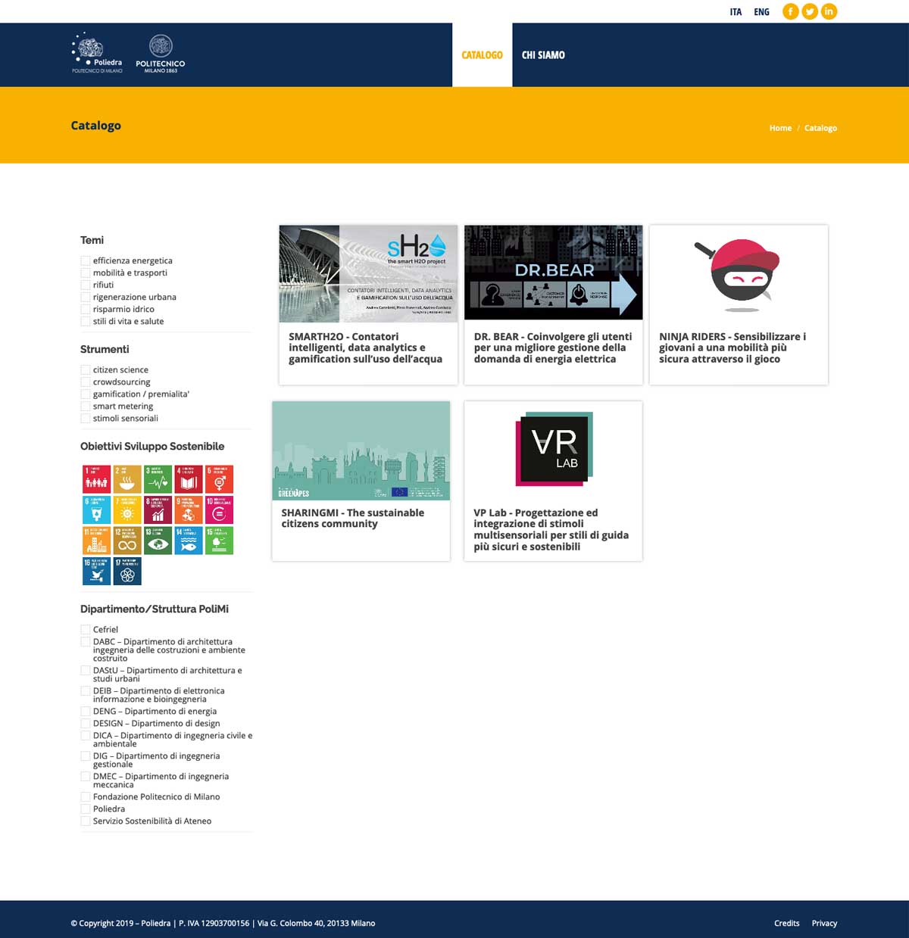Select SDG goal 4 Quality Education icon
The image size is (909, 938).
click(x=189, y=479)
